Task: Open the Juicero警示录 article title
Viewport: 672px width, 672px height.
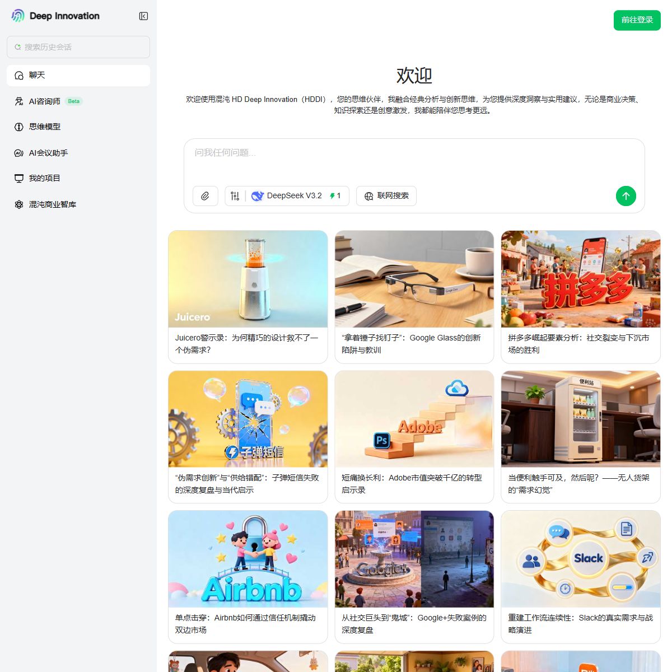Action: tap(247, 344)
